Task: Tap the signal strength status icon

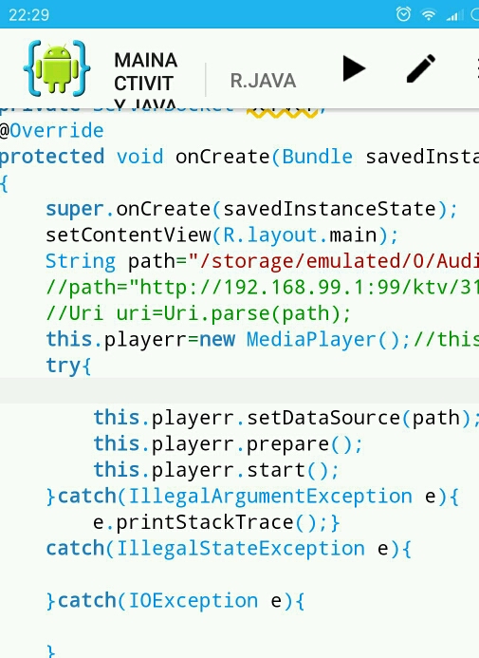Action: tap(454, 15)
